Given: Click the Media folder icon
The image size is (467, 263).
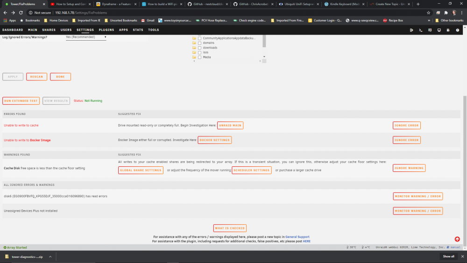Looking at the screenshot, I should [x=194, y=57].
